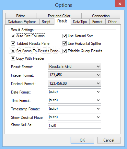Click the Show Null As label
The width and height of the screenshot is (127, 149).
point(22,125)
